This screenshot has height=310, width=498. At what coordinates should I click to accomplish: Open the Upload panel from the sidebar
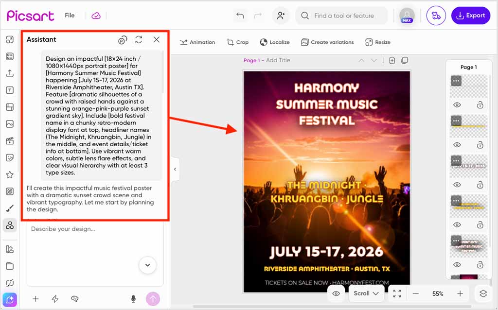point(10,73)
